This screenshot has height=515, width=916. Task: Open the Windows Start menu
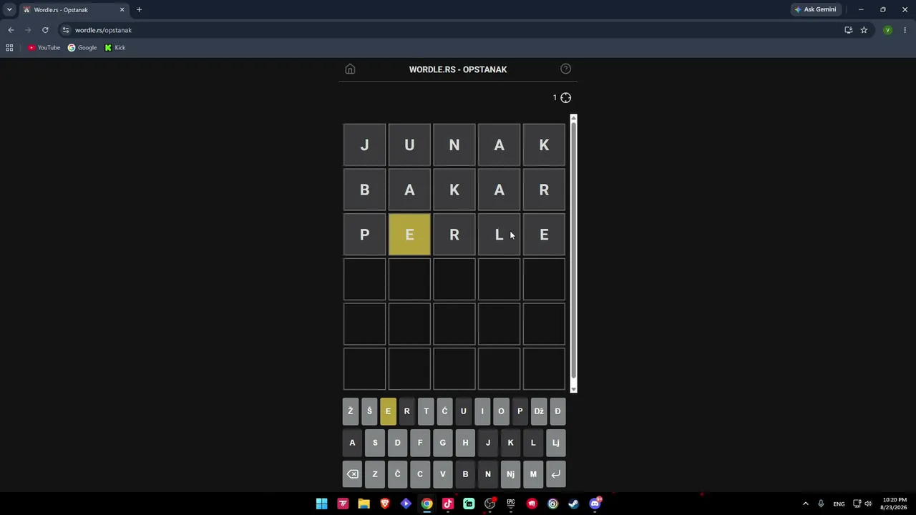(x=322, y=504)
